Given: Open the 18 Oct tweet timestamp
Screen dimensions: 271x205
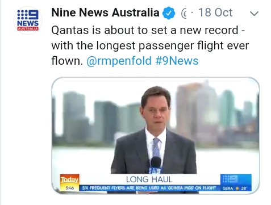Looking at the screenshot, I should pos(215,12).
